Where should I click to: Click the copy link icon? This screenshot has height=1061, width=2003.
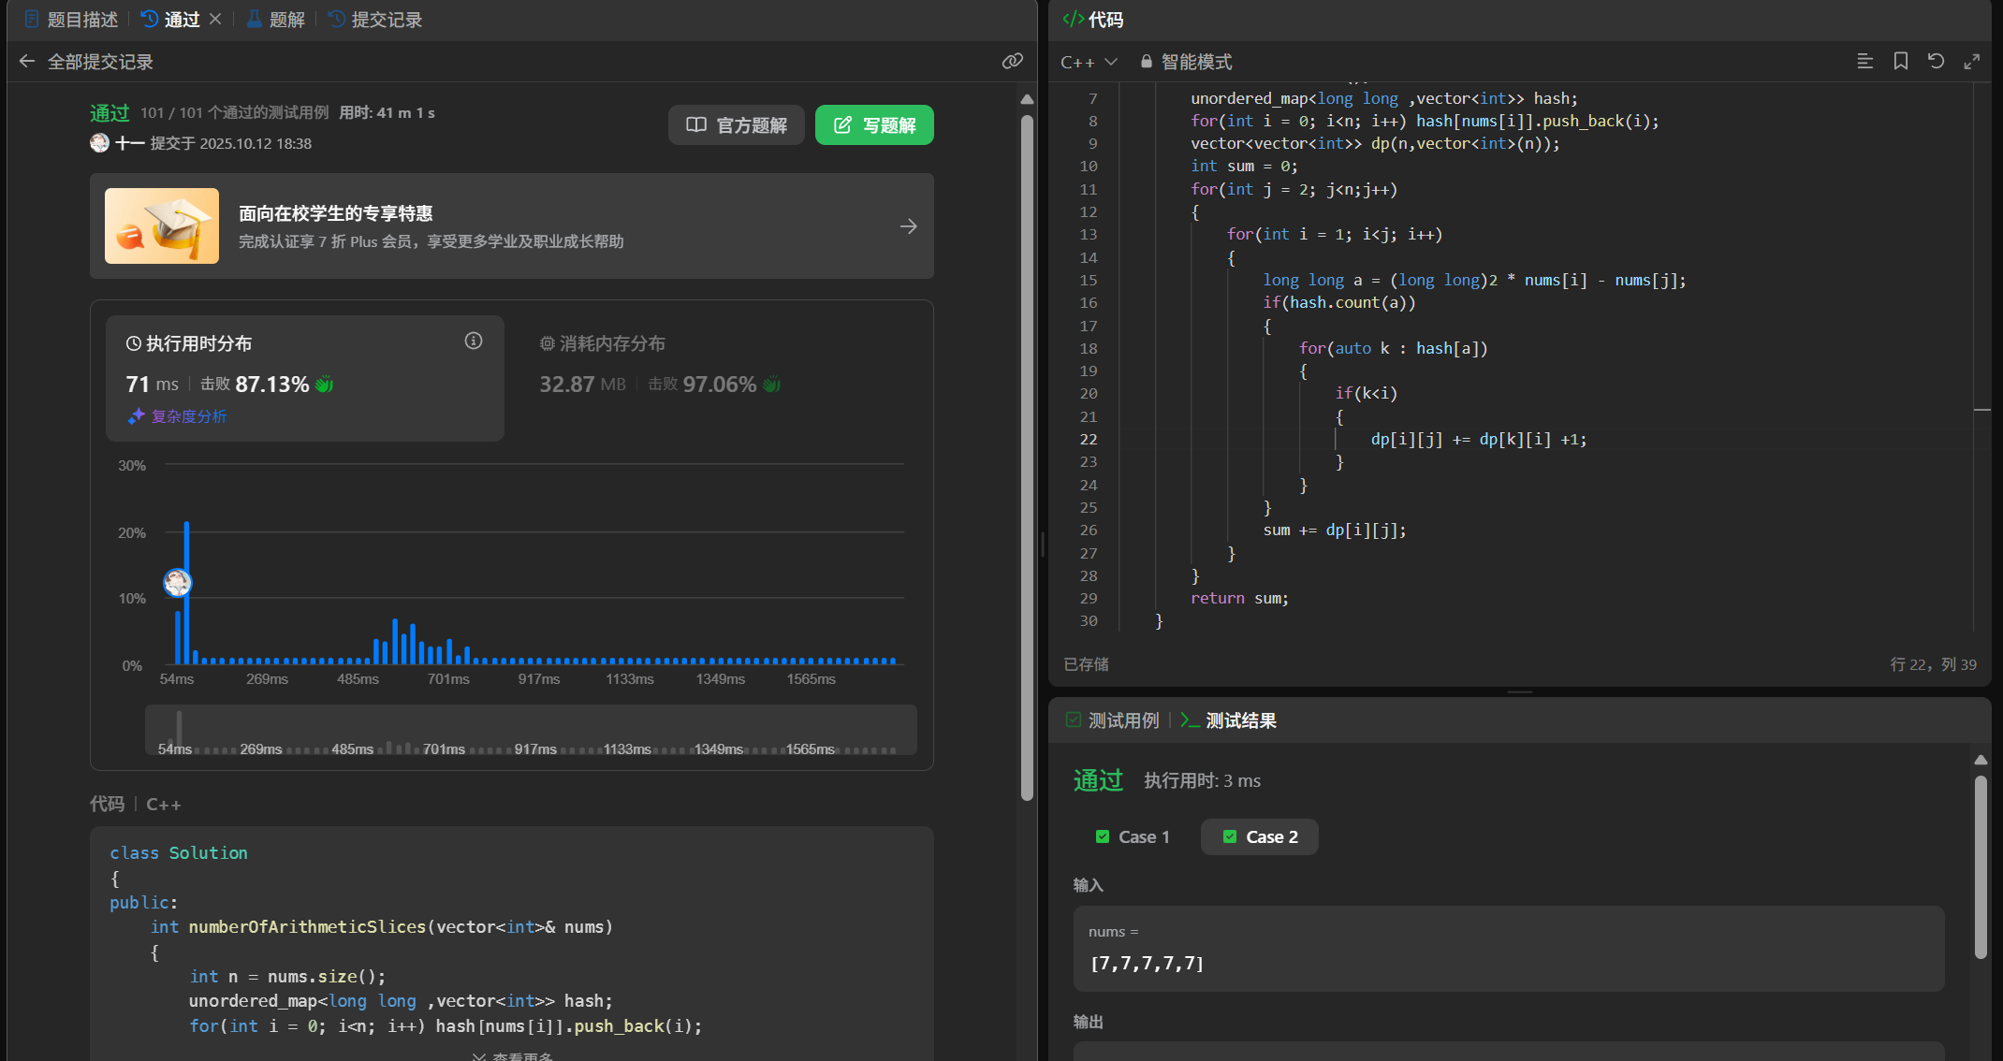[x=1012, y=62]
